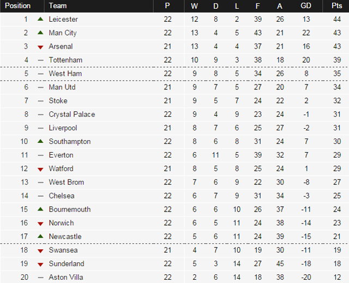349x283 pixels.
Task: Click the Team column header
Action: (x=58, y=6)
